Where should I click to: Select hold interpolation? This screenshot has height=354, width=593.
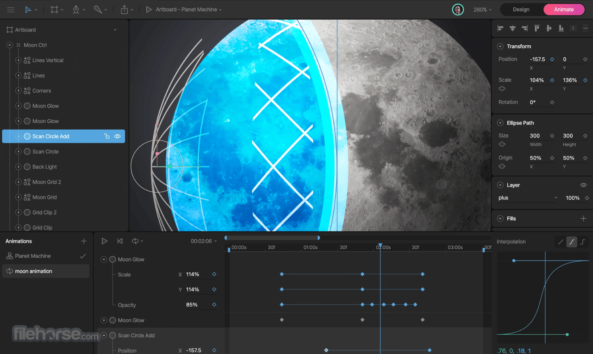(583, 242)
